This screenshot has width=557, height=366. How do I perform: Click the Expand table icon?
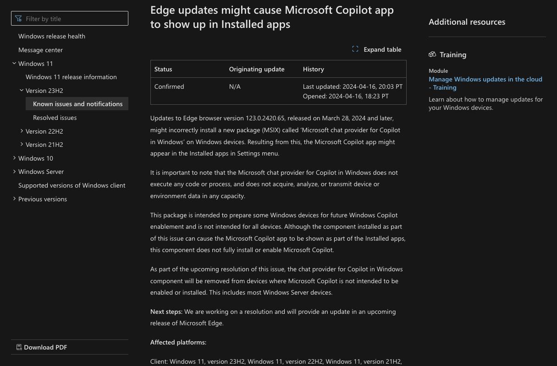(x=355, y=49)
